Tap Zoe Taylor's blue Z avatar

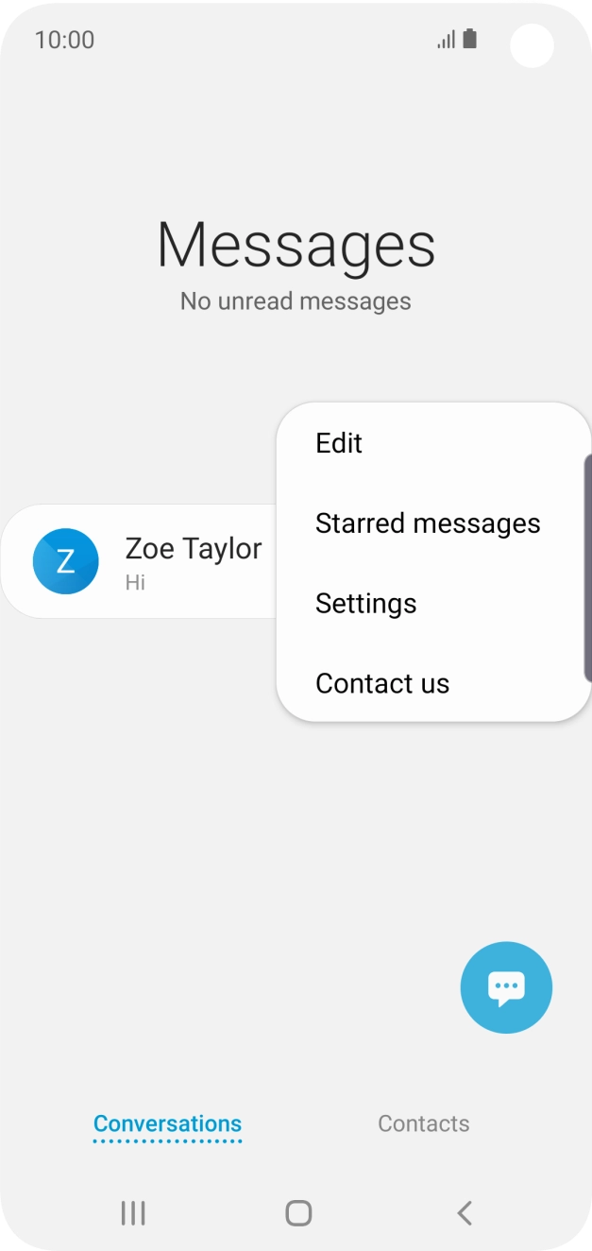[65, 561]
